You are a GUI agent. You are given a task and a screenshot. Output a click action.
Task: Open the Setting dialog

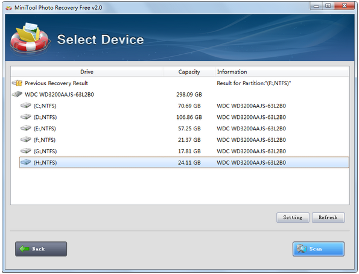pos(293,217)
